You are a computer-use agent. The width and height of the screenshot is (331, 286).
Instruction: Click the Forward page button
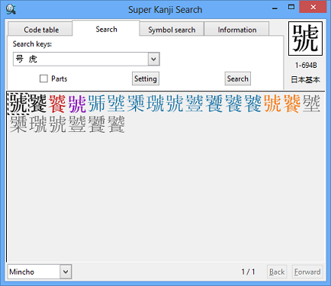307,272
